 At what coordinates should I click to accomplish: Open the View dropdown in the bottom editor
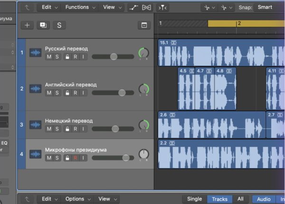[x=107, y=199]
